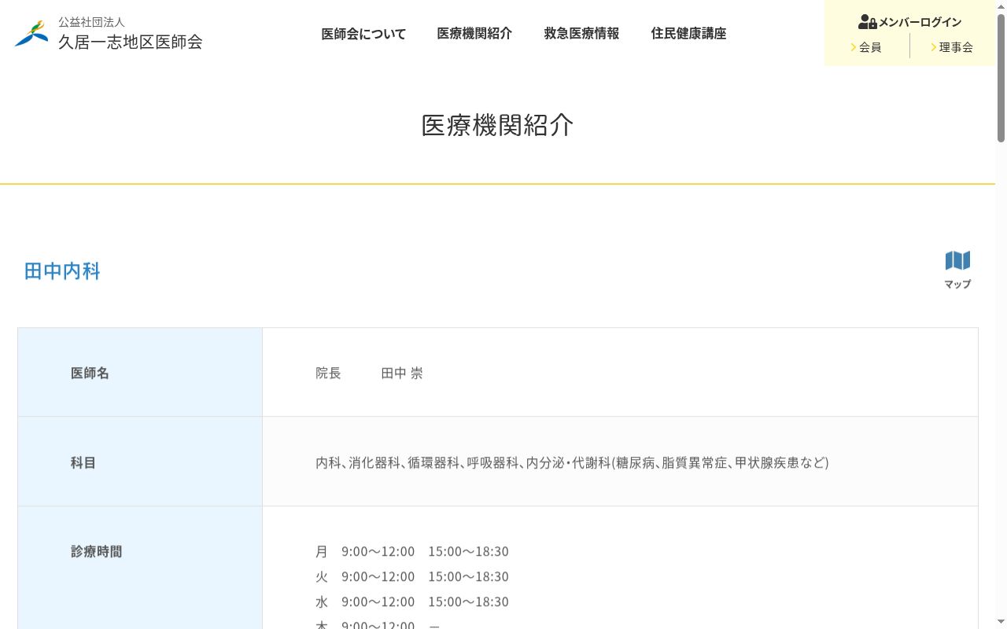The width and height of the screenshot is (1007, 629).
Task: Click the 医師名 row label
Action: (x=90, y=373)
